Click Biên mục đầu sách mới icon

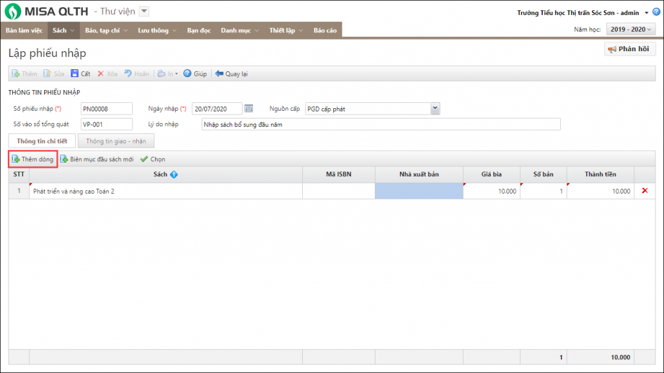point(64,159)
